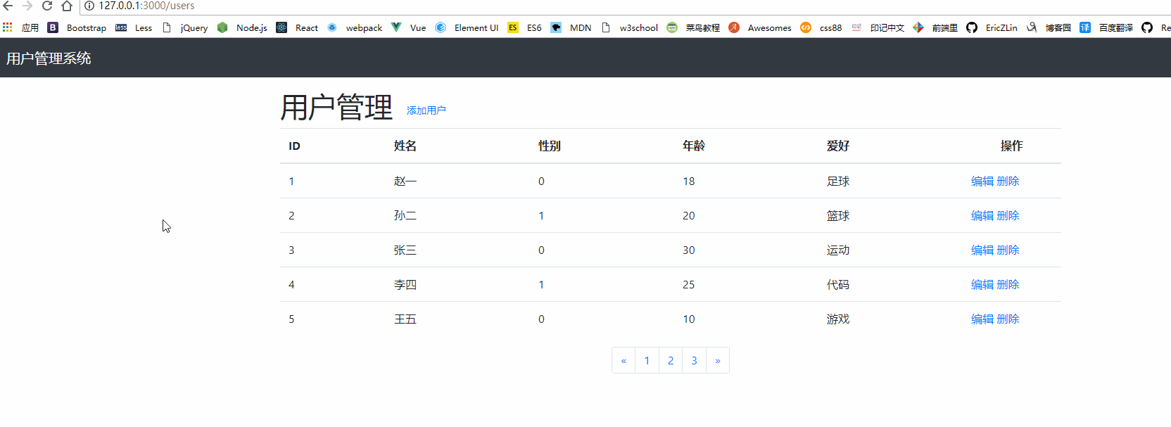Open the EricZLin GitHub bookmark

pos(992,27)
